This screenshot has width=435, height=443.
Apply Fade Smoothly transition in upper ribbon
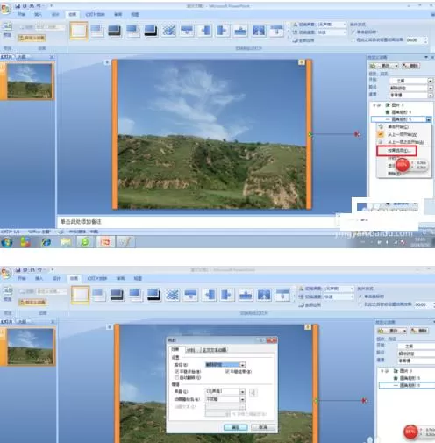tap(96, 31)
